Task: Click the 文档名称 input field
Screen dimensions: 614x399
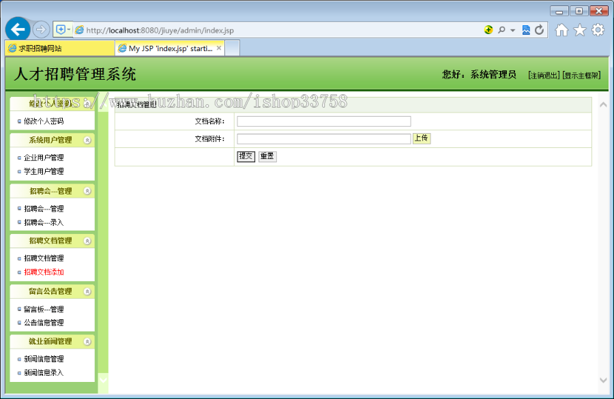Action: (323, 121)
